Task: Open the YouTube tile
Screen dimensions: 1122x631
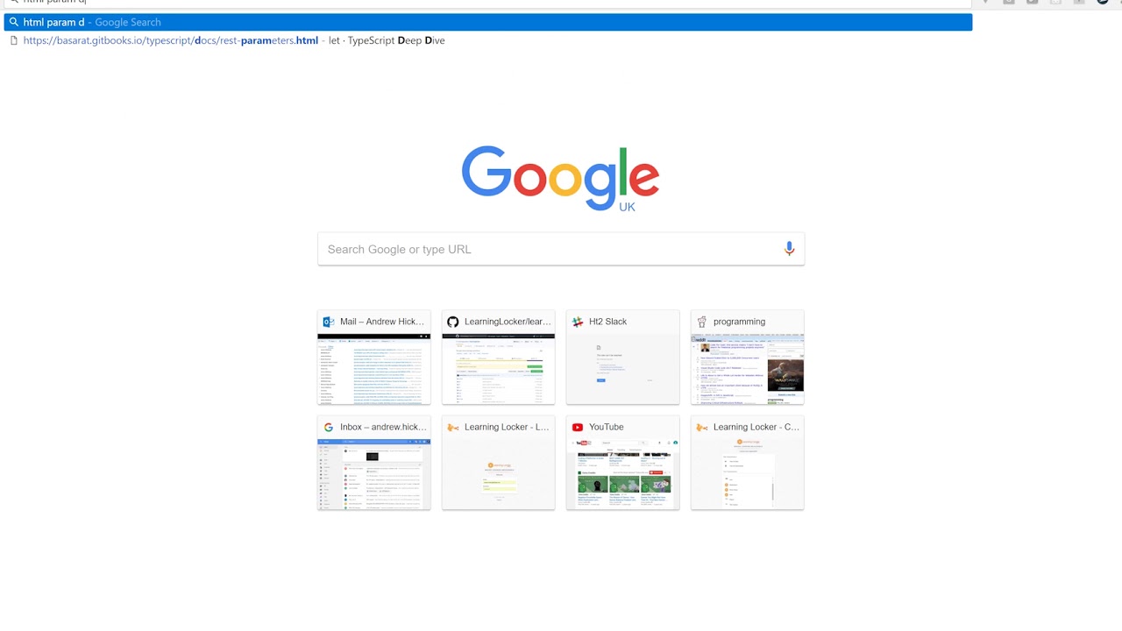Action: point(623,463)
